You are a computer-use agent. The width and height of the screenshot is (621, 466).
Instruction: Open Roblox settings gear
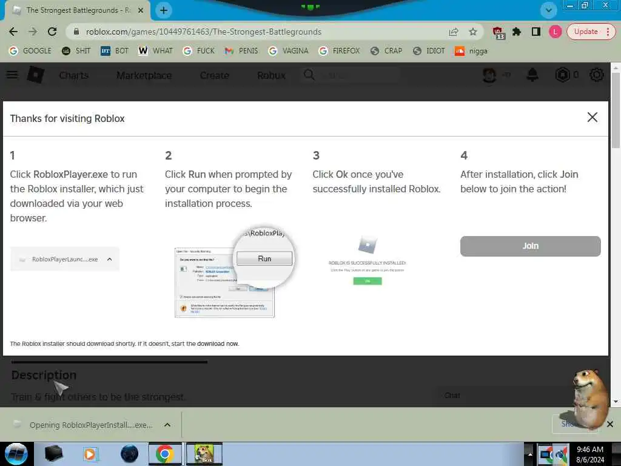597,75
